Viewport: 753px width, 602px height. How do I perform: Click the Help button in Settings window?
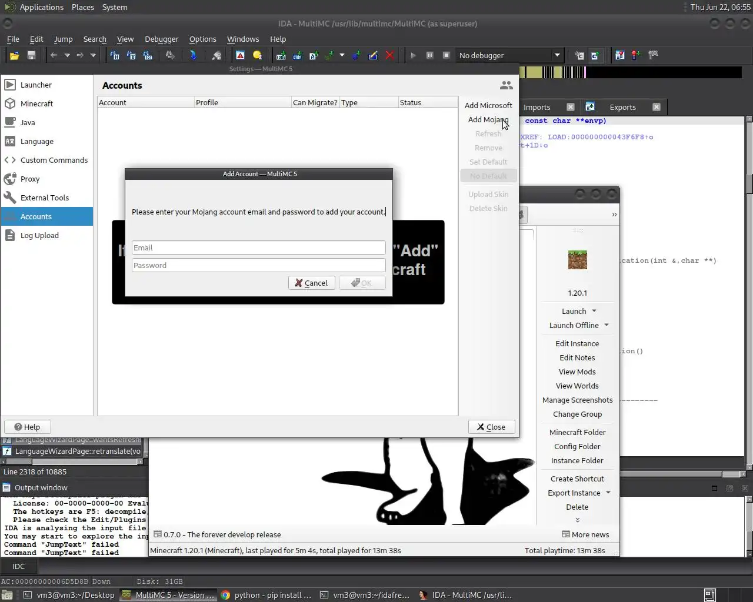27,427
